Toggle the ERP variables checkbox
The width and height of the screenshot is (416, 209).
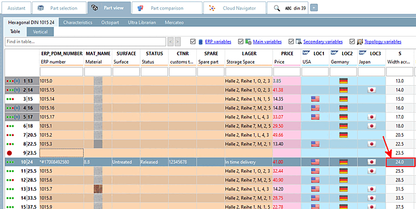click(193, 41)
